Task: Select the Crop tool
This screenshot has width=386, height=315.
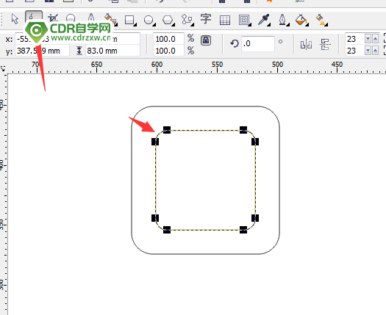Action: [53, 18]
